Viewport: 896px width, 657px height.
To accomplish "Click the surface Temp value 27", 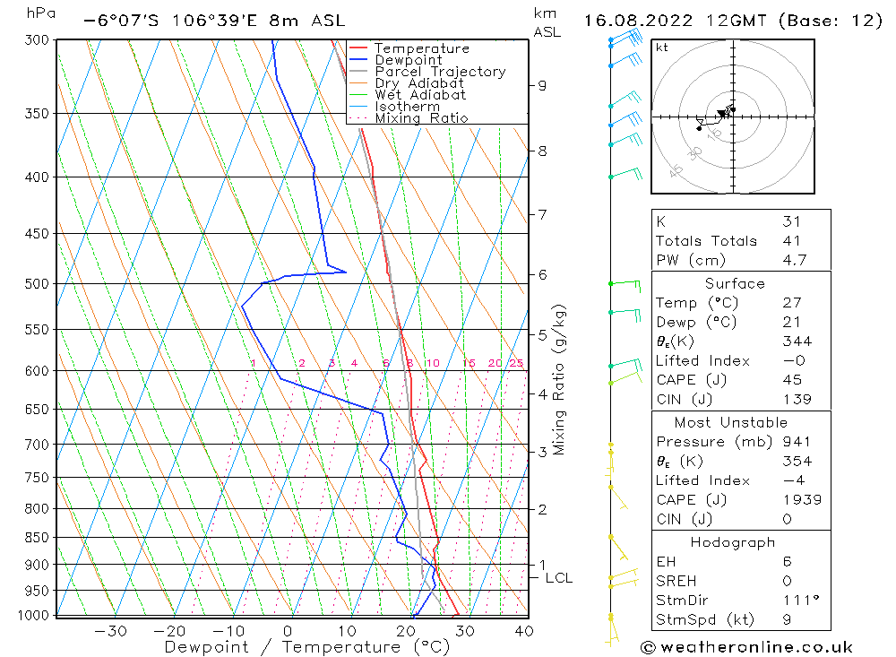I will (x=792, y=303).
